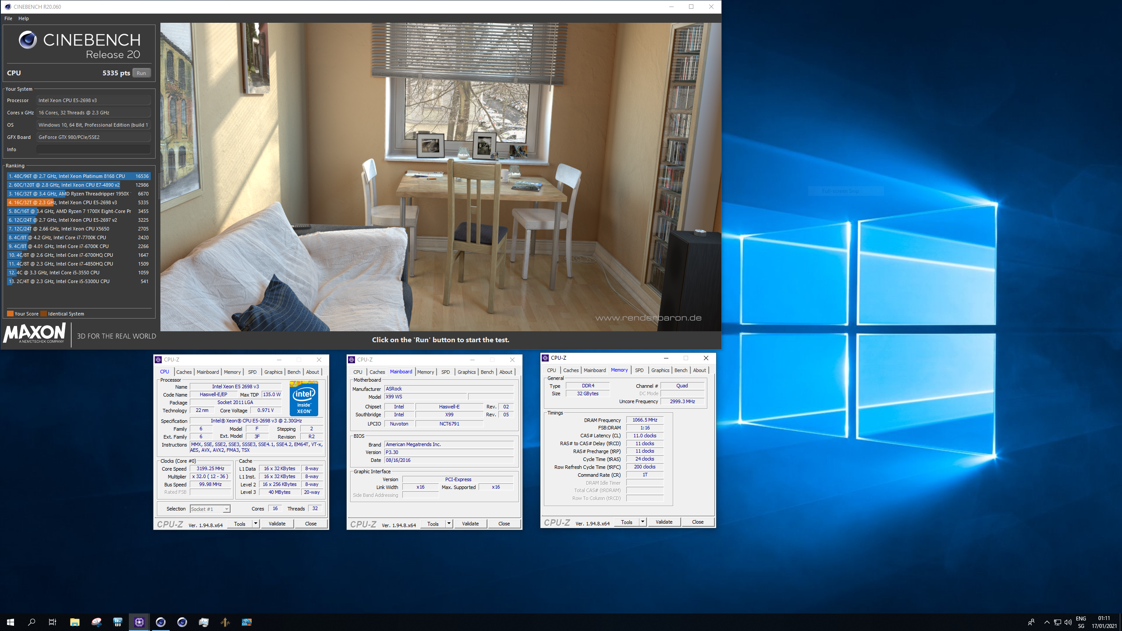The width and height of the screenshot is (1122, 631).
Task: Open the People icon in system tray
Action: tap(1031, 622)
